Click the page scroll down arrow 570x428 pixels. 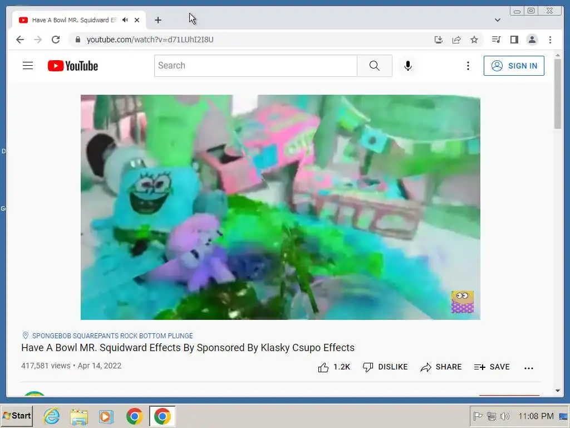(x=558, y=391)
